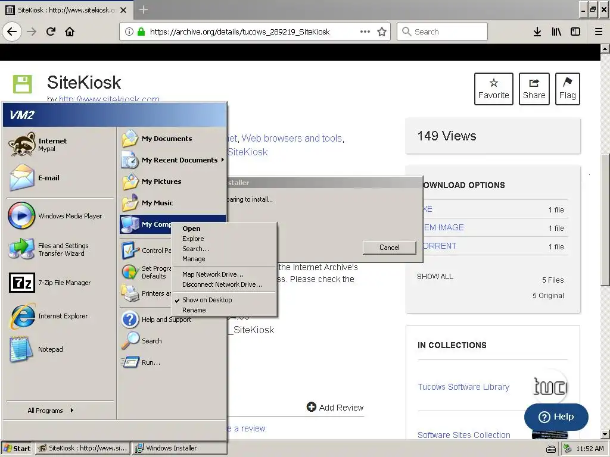Viewport: 610px width, 457px height.
Task: Open the Downloads arrow icon
Action: (537, 32)
